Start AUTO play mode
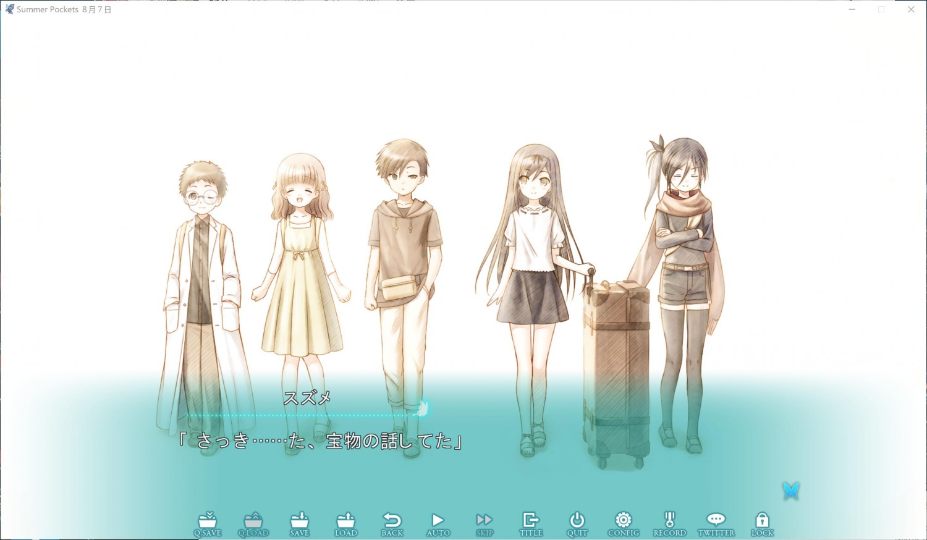 pyautogui.click(x=438, y=524)
